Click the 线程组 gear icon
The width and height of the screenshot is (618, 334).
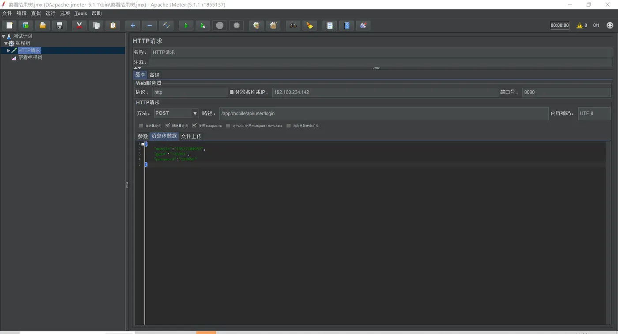point(11,43)
